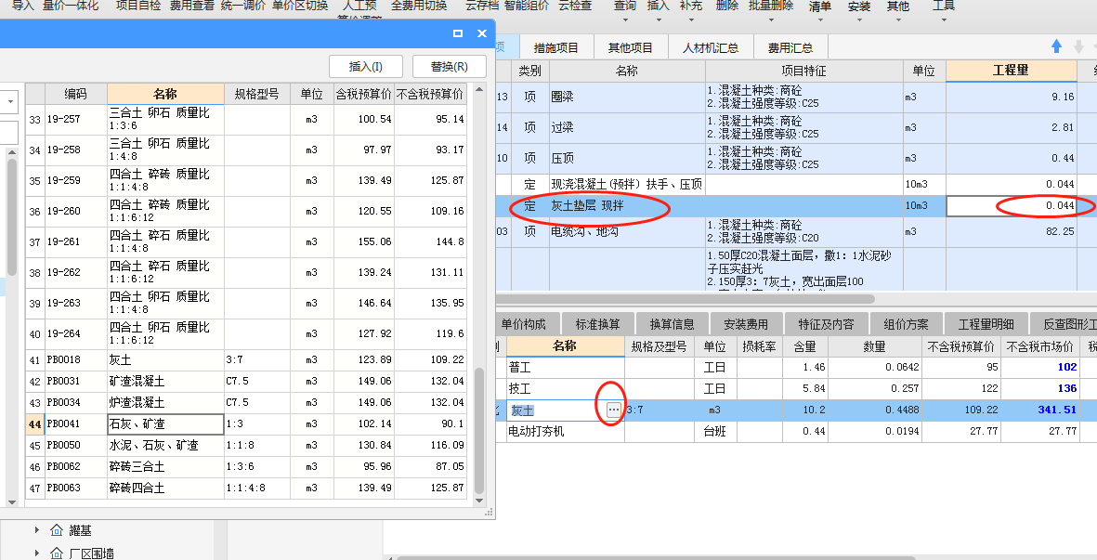Click the 含税预算价 column header
Image resolution: width=1097 pixels, height=560 pixels.
coord(364,95)
